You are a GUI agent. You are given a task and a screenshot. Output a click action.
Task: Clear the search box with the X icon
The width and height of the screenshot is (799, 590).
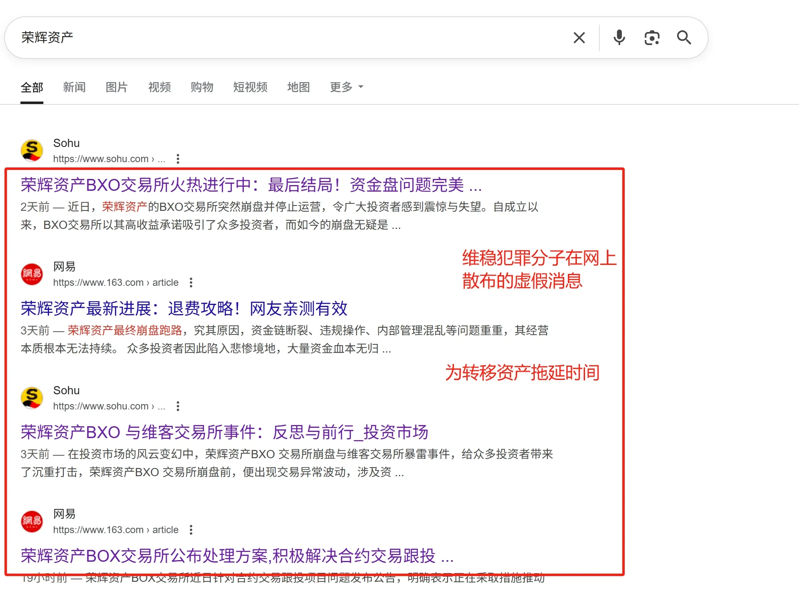click(579, 38)
